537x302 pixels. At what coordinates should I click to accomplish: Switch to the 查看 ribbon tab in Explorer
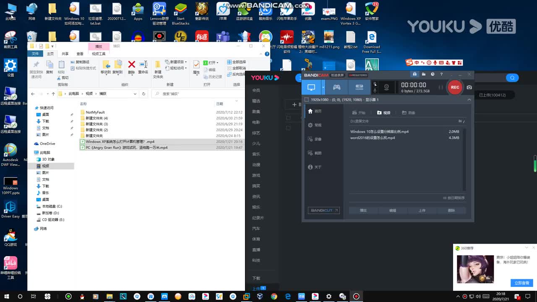(x=80, y=54)
